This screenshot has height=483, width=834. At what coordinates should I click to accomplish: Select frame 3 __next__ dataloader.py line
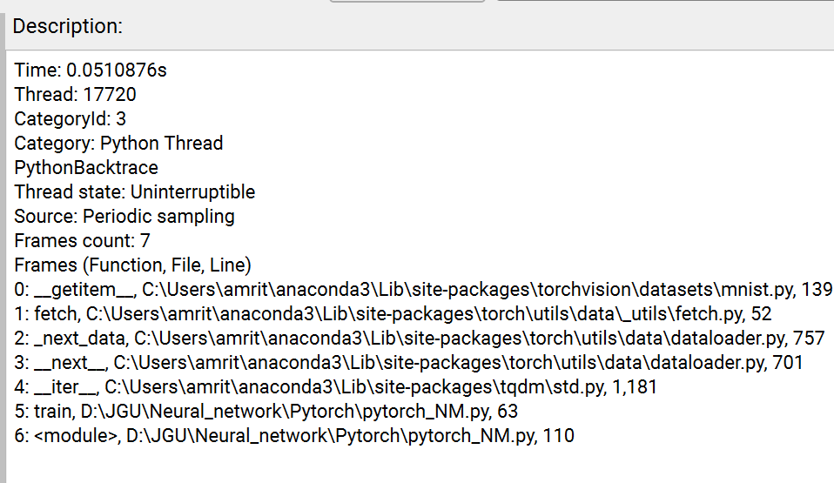click(407, 363)
